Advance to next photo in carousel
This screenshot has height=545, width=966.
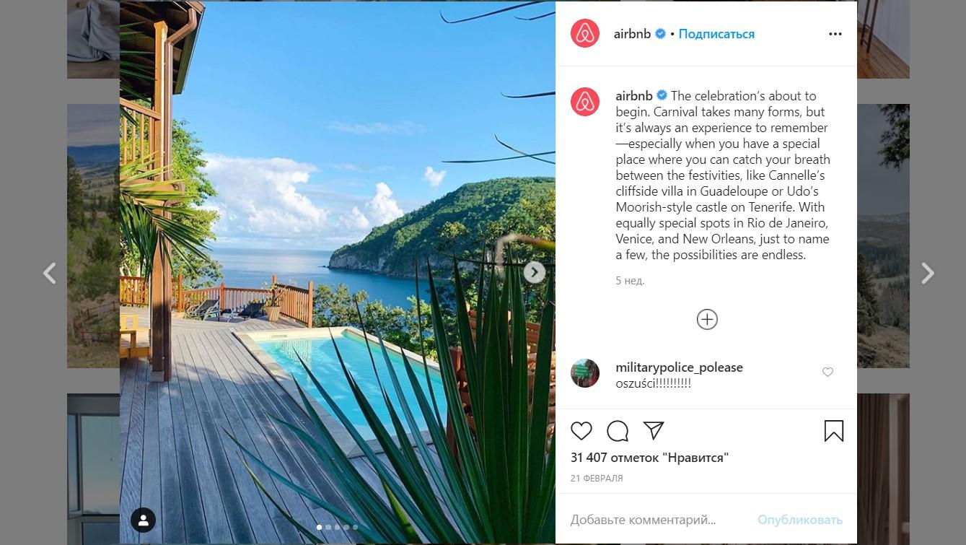pos(534,272)
